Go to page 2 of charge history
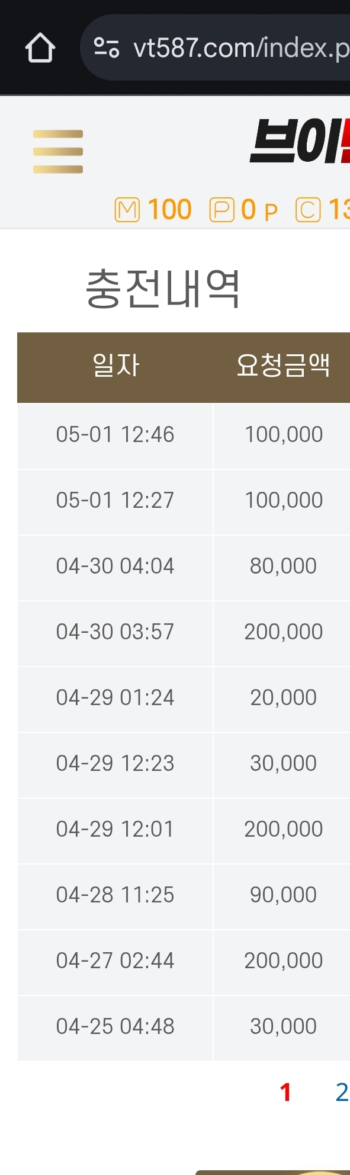This screenshot has width=350, height=1175. 342,1091
